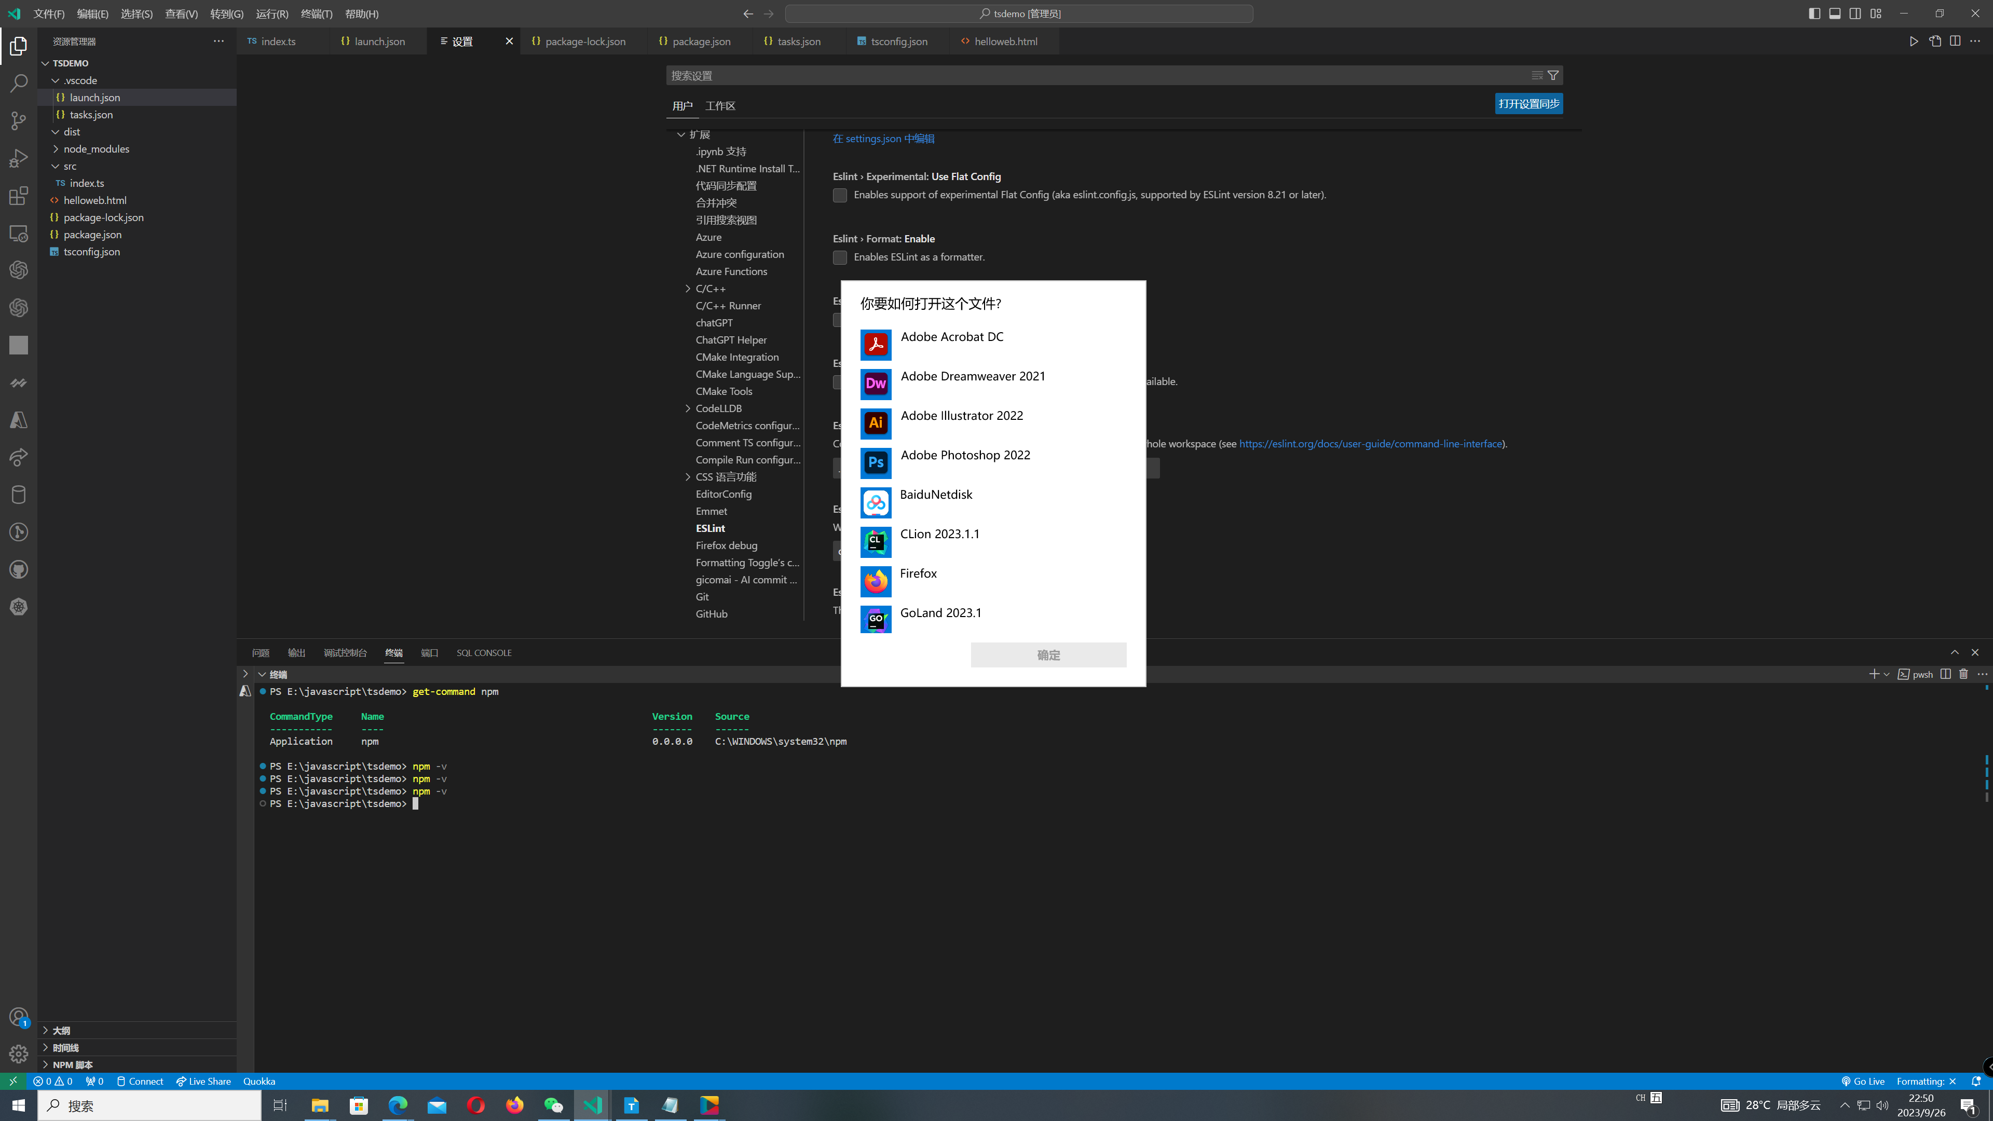Click the Manage gear icon

19,1054
